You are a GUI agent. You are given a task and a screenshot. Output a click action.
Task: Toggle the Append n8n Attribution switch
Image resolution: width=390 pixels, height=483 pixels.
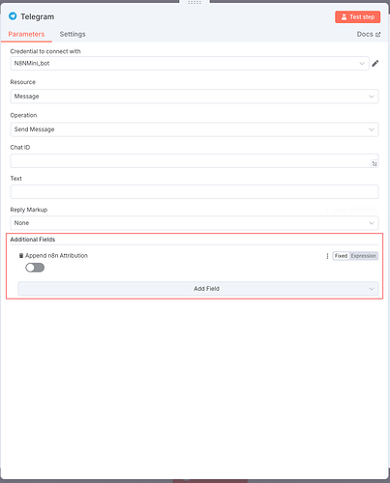(35, 268)
